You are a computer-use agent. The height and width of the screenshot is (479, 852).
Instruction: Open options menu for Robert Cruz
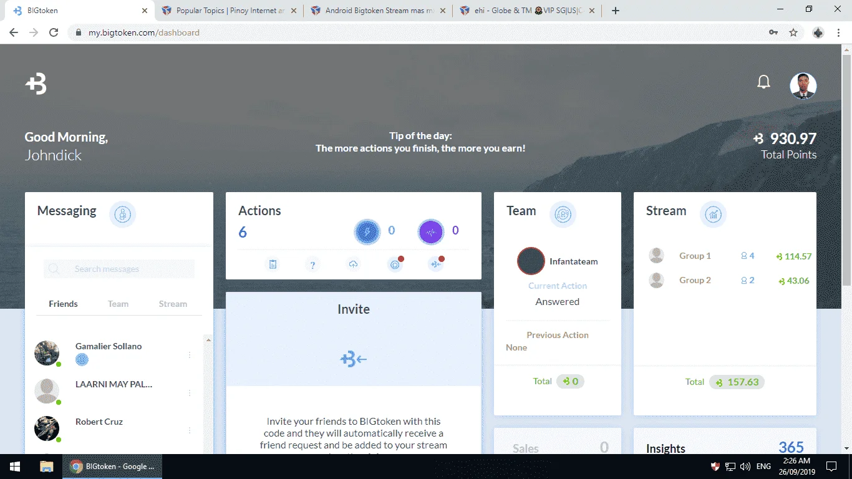(190, 430)
